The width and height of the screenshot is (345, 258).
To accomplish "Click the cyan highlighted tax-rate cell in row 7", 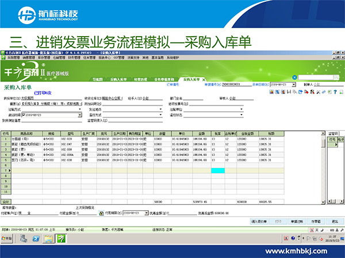I will (218, 170).
